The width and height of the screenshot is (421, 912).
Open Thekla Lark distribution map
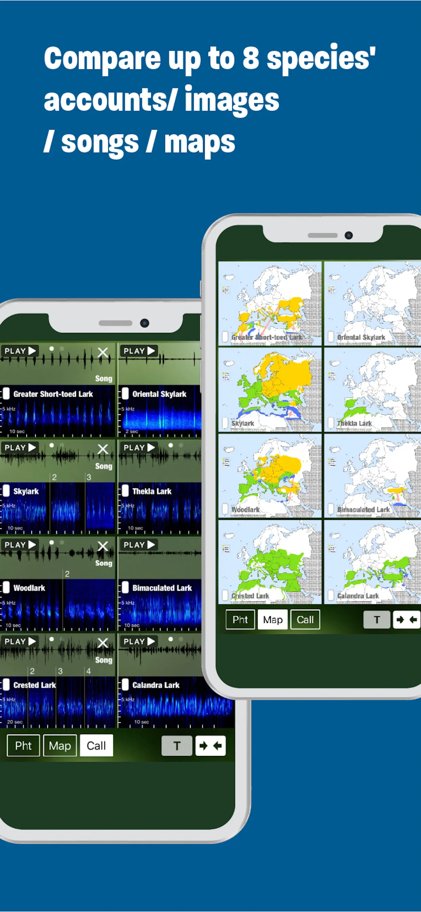click(x=373, y=389)
